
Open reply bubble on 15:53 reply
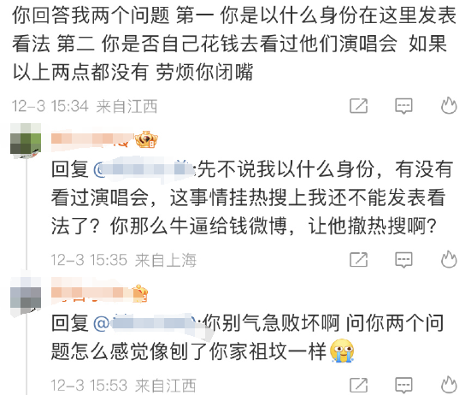[403, 385]
